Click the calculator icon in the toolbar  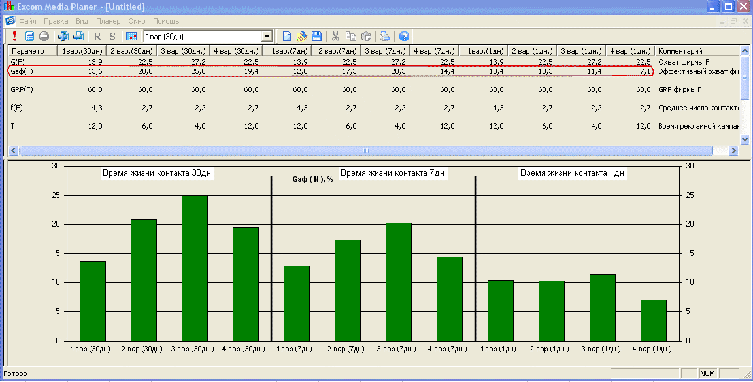coord(29,37)
